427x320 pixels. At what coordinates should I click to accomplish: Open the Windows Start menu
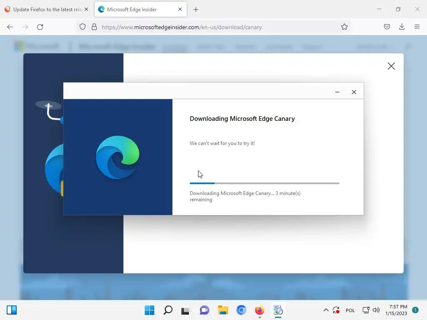coord(150,310)
